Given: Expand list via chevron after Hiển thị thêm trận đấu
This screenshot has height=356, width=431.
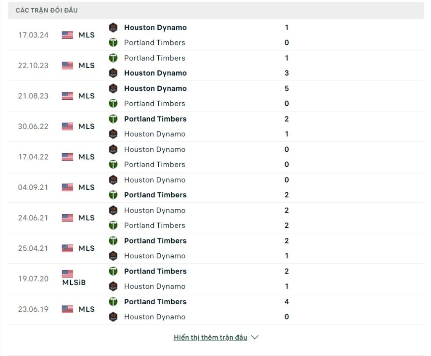Looking at the screenshot, I should click(254, 337).
